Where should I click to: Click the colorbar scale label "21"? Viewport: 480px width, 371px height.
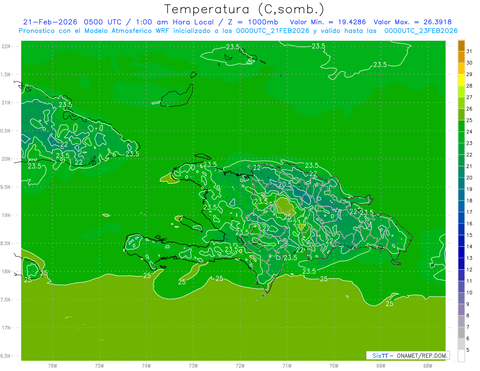pos(470,166)
